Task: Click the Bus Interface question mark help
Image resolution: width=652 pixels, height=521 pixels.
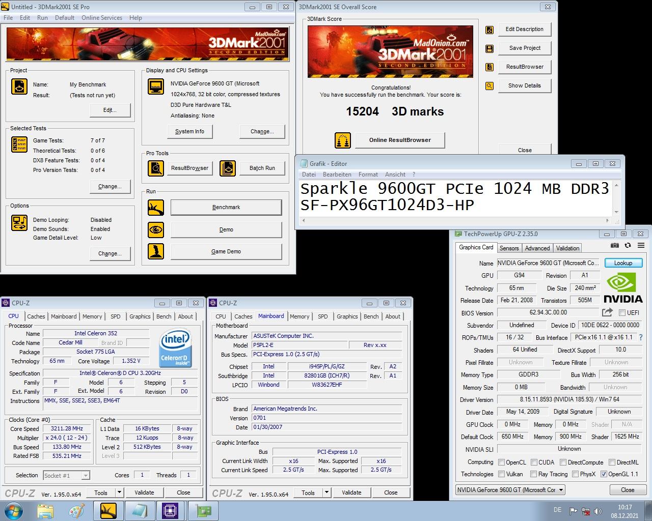Action: click(641, 337)
